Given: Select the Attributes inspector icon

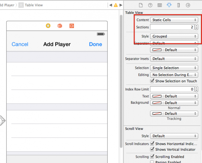Looking at the screenshot, I should point(169,5).
